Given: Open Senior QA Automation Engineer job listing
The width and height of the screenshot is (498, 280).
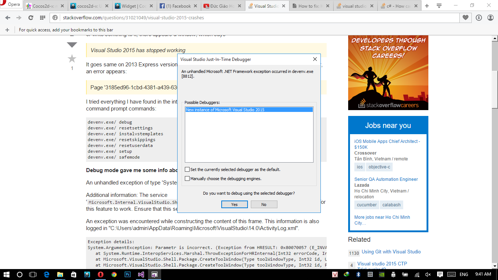Looking at the screenshot, I should click(x=386, y=179).
